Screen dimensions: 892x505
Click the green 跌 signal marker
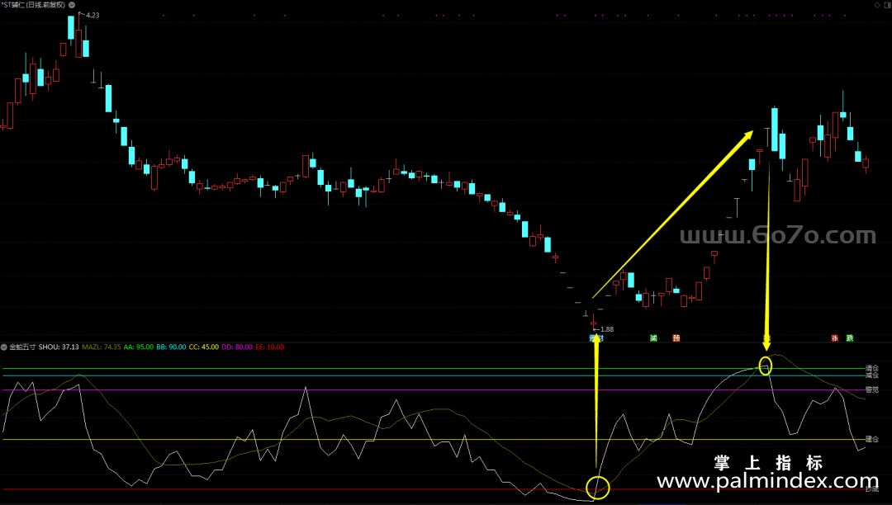[x=850, y=338]
